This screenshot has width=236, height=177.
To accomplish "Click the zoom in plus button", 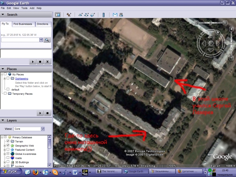I will click(231, 29).
